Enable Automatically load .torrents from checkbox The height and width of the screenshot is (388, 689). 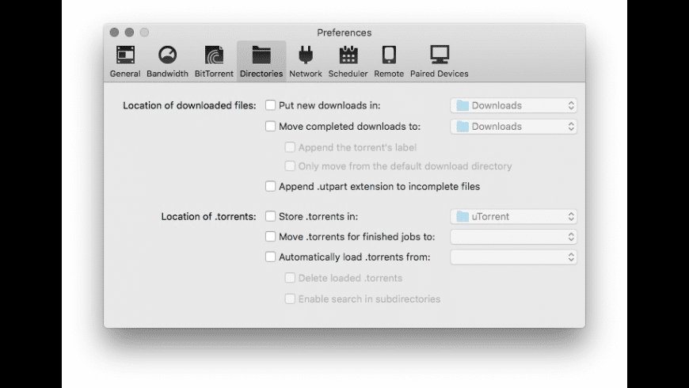click(x=270, y=257)
